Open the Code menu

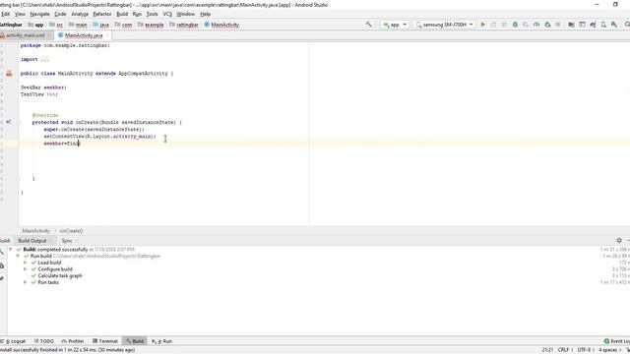[x=60, y=14]
